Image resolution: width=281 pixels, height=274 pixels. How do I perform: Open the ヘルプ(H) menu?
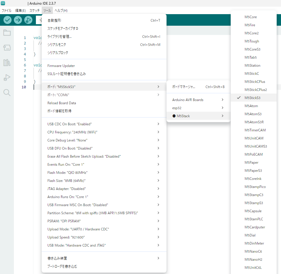(61, 11)
